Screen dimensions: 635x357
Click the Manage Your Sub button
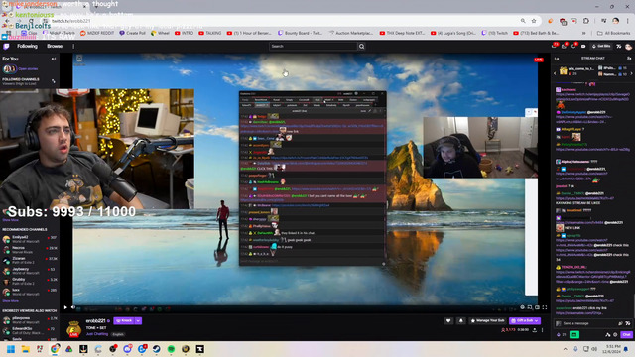click(487, 321)
